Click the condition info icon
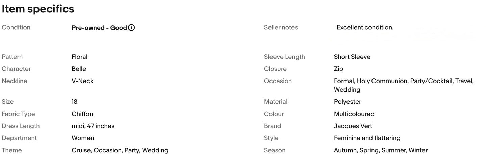This screenshot has height=159, width=488. pyautogui.click(x=132, y=28)
